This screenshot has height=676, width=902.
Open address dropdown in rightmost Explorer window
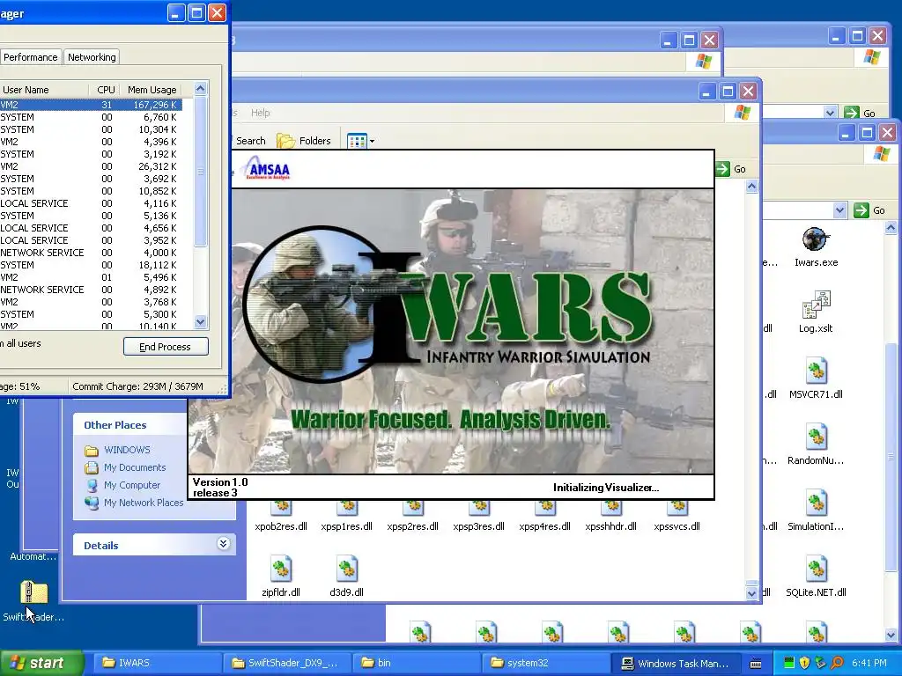coord(839,210)
